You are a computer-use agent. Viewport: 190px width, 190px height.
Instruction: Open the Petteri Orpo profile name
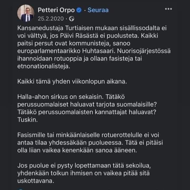coord(56,10)
